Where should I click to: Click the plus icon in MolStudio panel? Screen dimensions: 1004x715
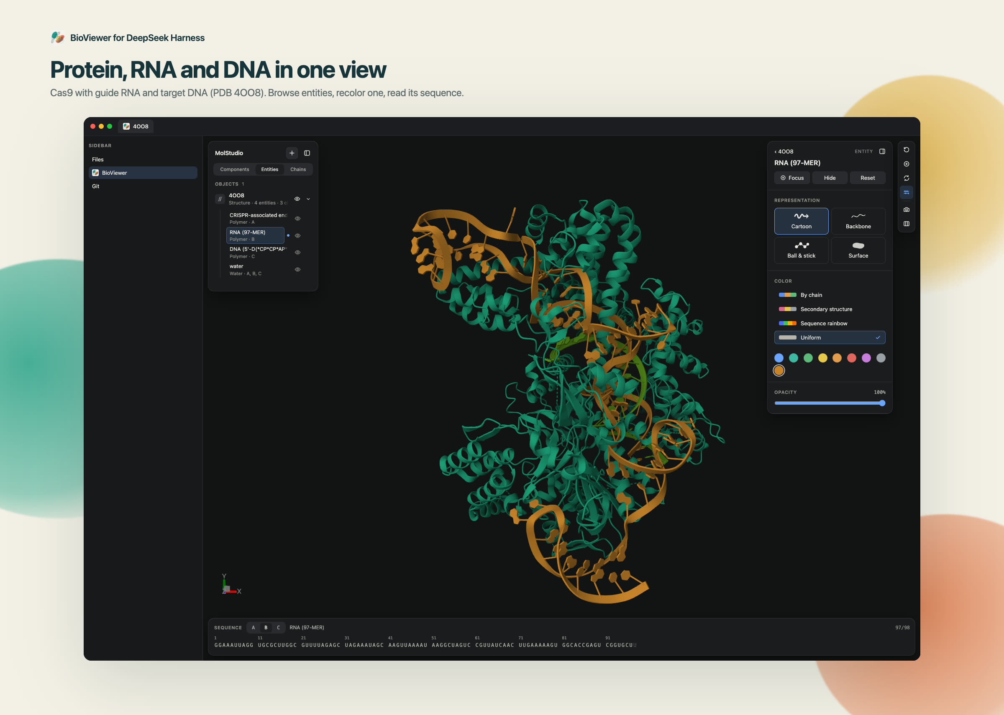[x=292, y=153]
